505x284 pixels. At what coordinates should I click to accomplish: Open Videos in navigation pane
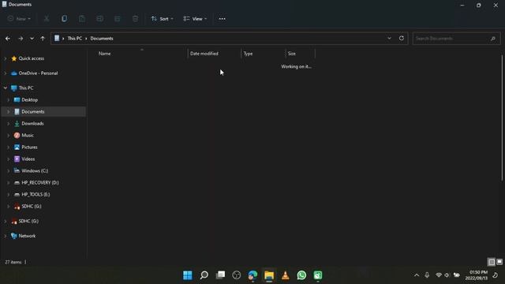tap(28, 159)
